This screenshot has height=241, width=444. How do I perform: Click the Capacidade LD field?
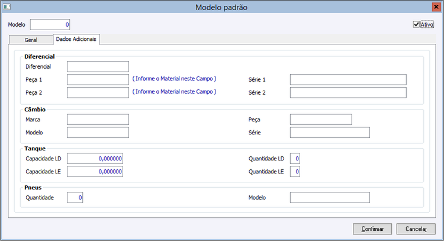[95, 159]
